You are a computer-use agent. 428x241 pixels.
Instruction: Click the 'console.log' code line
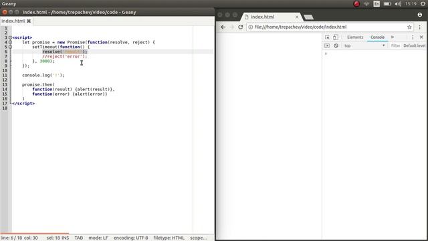[43, 75]
